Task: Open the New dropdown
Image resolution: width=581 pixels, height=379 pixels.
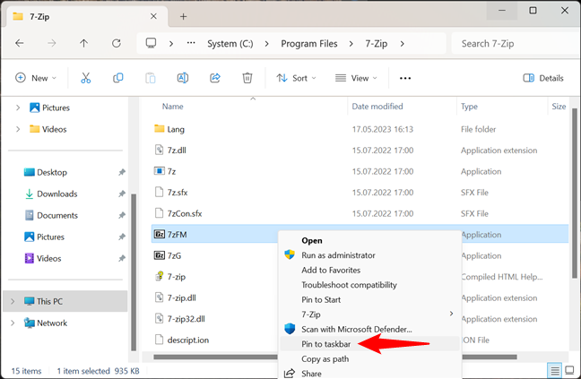Action: 36,78
